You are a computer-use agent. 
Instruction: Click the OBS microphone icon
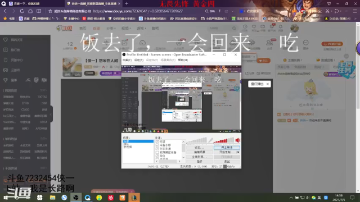(210, 140)
